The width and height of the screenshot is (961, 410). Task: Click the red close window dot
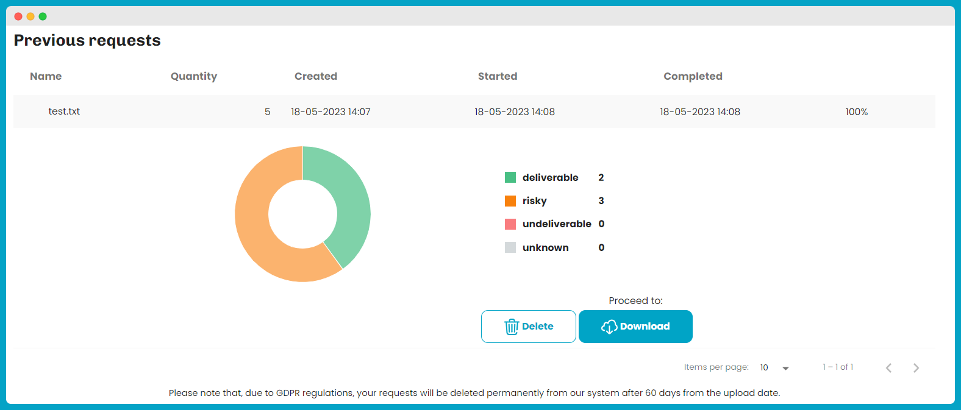(18, 16)
